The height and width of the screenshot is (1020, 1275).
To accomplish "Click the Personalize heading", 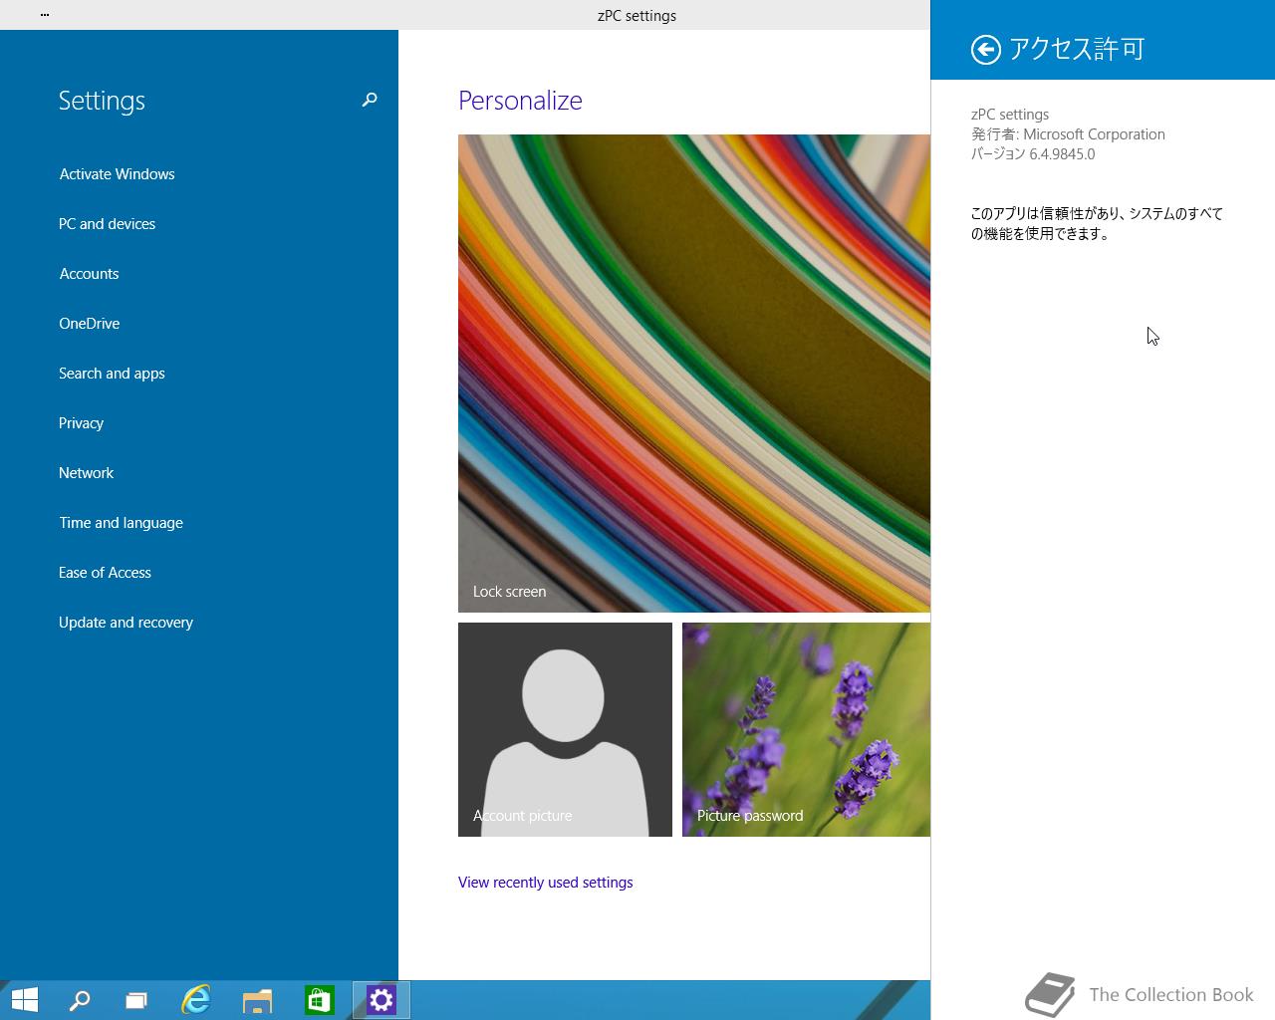I will click(x=520, y=101).
